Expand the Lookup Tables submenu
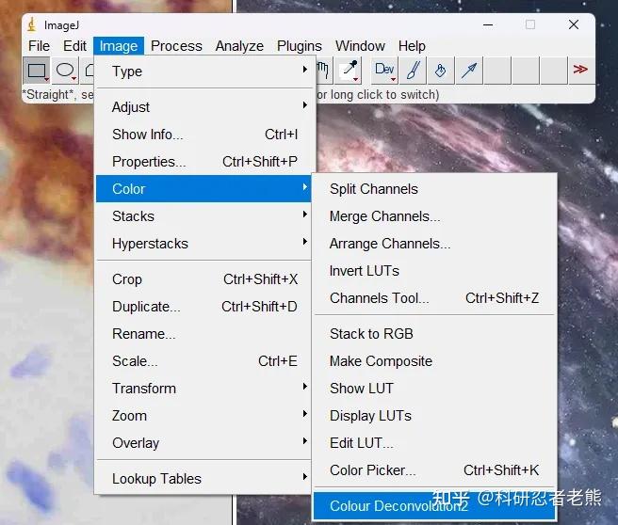The width and height of the screenshot is (618, 525). click(x=203, y=479)
